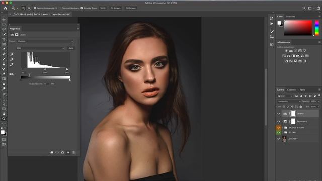Toggle Zoom All Windows checkbox

click(x=60, y=8)
